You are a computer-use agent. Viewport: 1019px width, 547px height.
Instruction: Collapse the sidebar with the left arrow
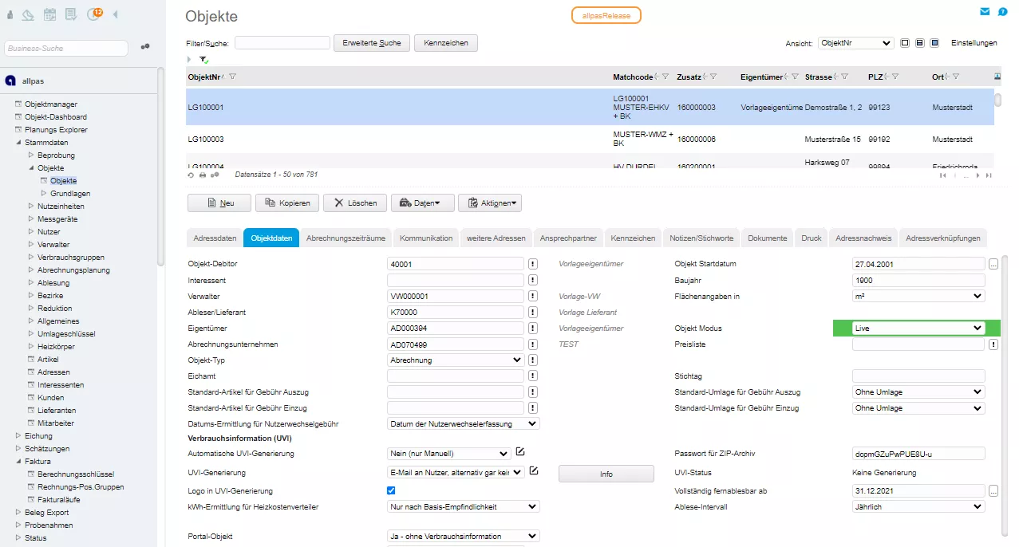tap(116, 14)
